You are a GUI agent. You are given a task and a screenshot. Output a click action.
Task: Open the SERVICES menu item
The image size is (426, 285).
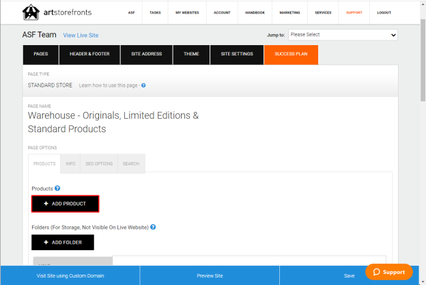323,12
